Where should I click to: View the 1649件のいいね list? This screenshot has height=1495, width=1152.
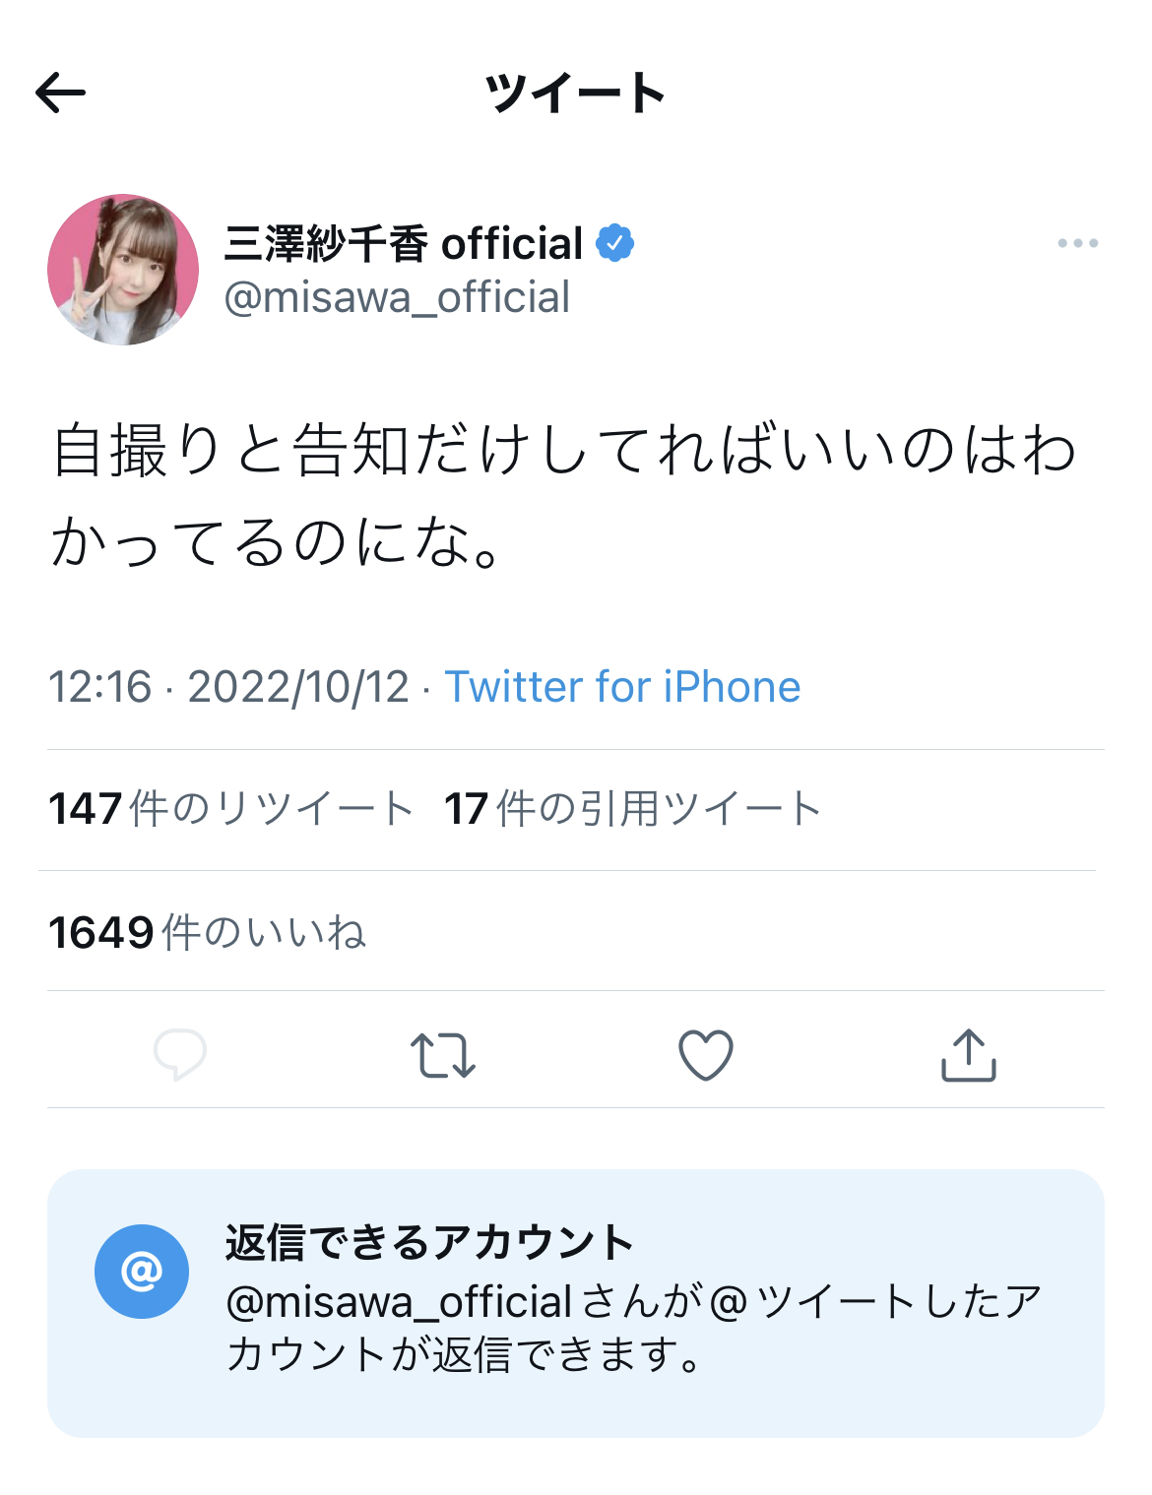click(x=207, y=932)
